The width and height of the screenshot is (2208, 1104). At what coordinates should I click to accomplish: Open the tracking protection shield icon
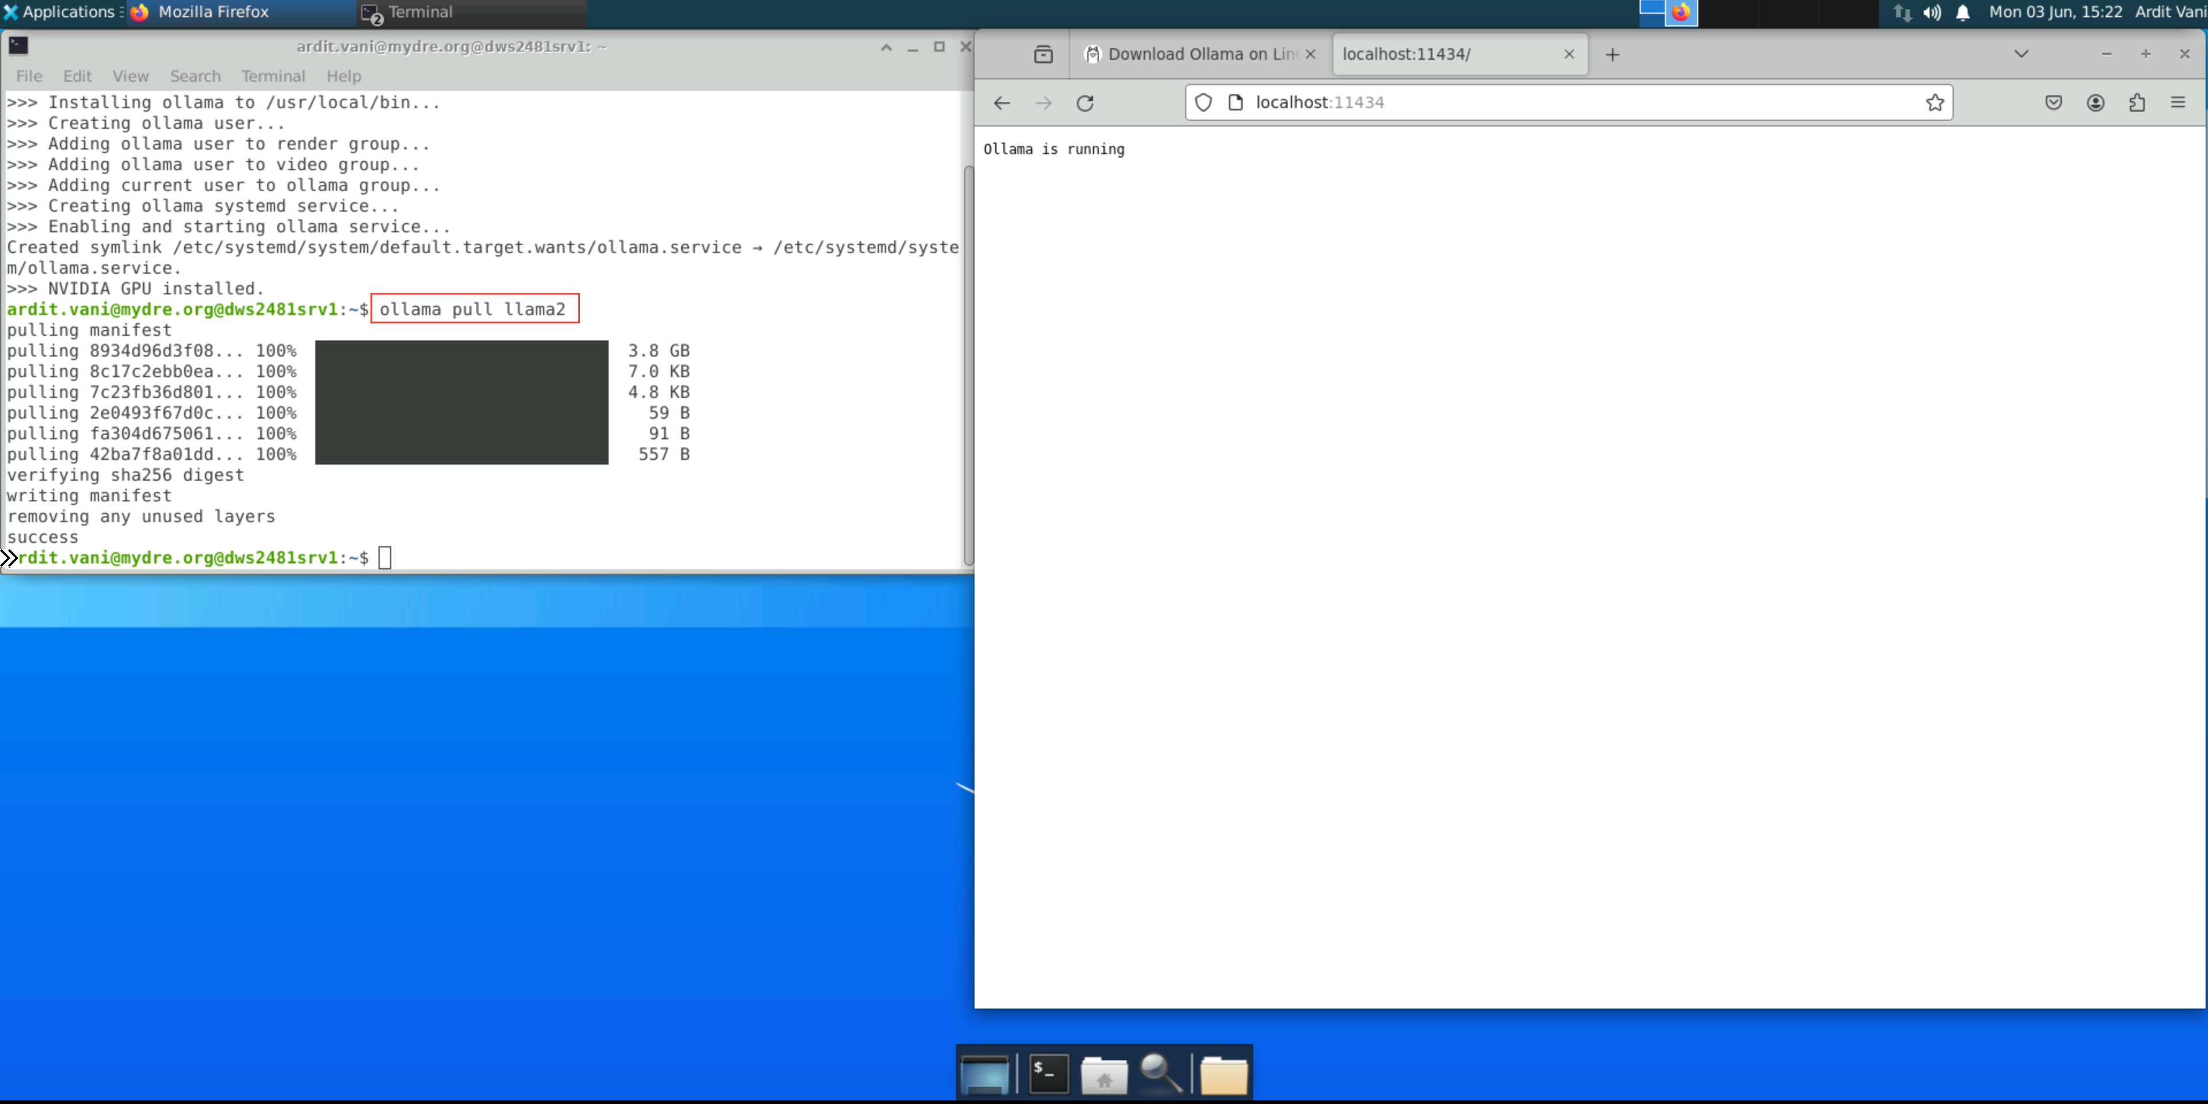1202,103
